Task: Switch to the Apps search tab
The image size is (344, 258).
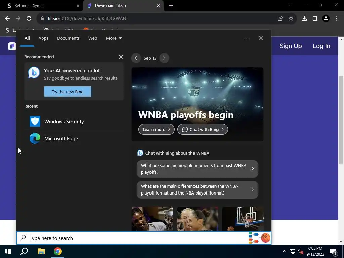Action: 43,38
